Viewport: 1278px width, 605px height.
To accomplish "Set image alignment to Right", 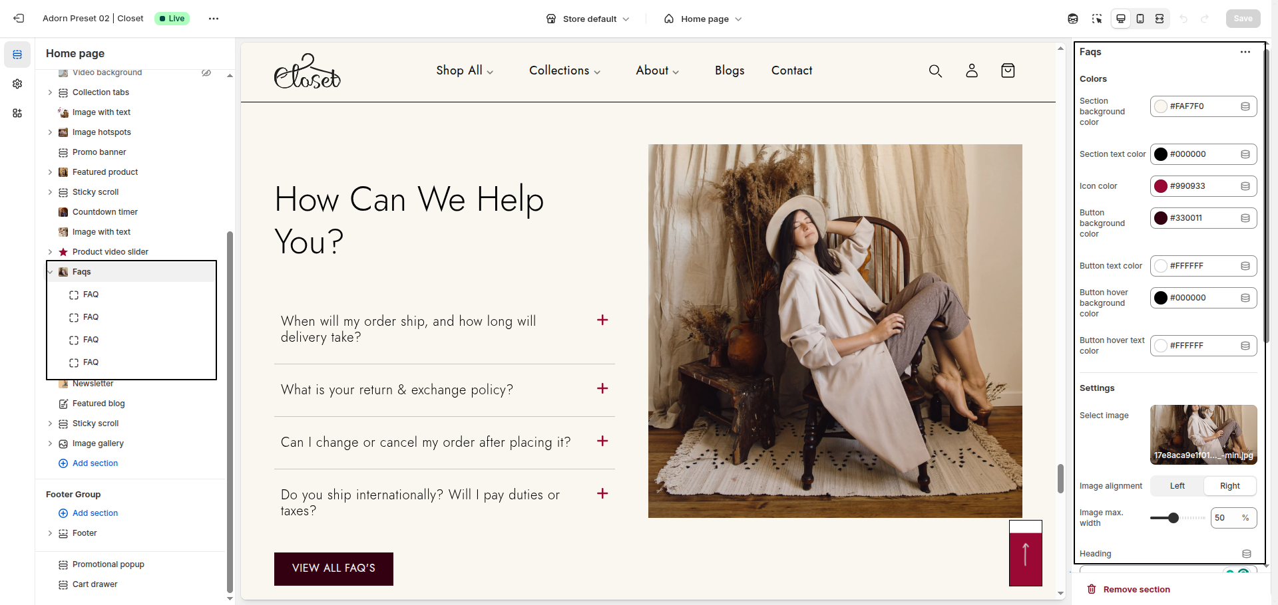I will coord(1230,486).
